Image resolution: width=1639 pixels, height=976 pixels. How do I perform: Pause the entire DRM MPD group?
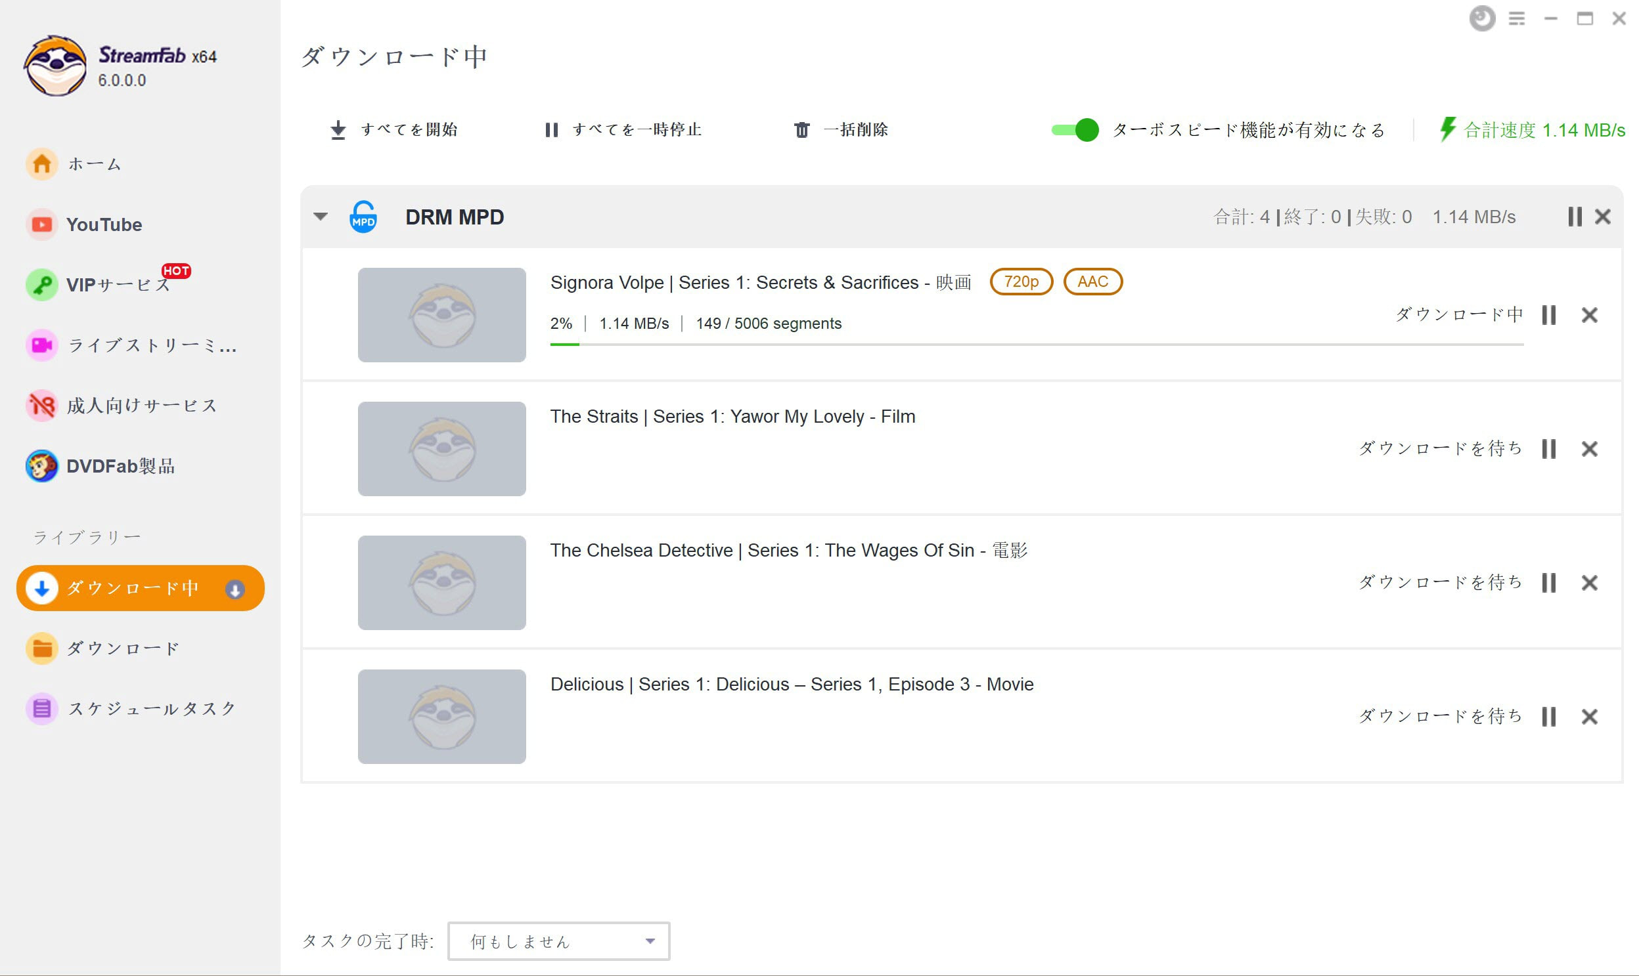pyautogui.click(x=1575, y=217)
